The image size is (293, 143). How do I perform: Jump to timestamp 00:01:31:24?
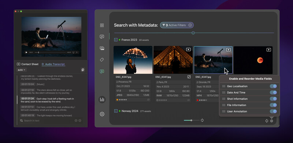click(28, 99)
